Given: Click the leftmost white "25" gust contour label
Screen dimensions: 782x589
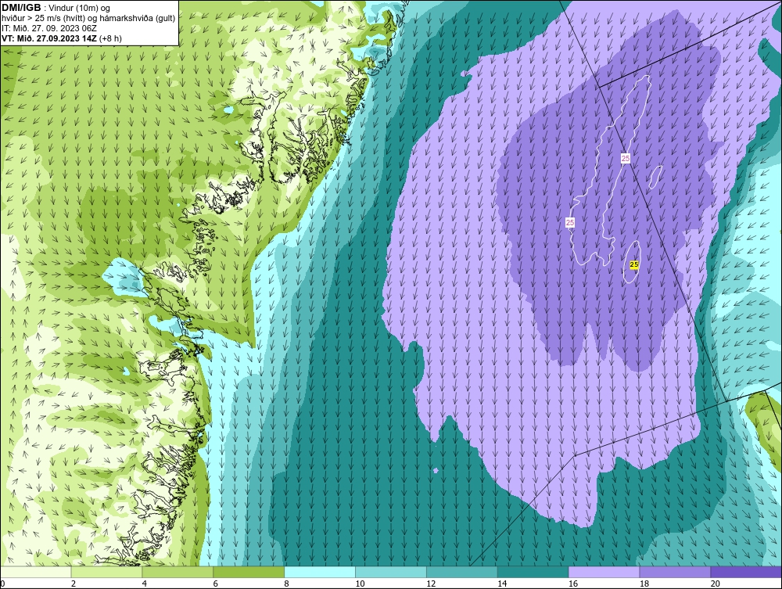Looking at the screenshot, I should coord(570,222).
